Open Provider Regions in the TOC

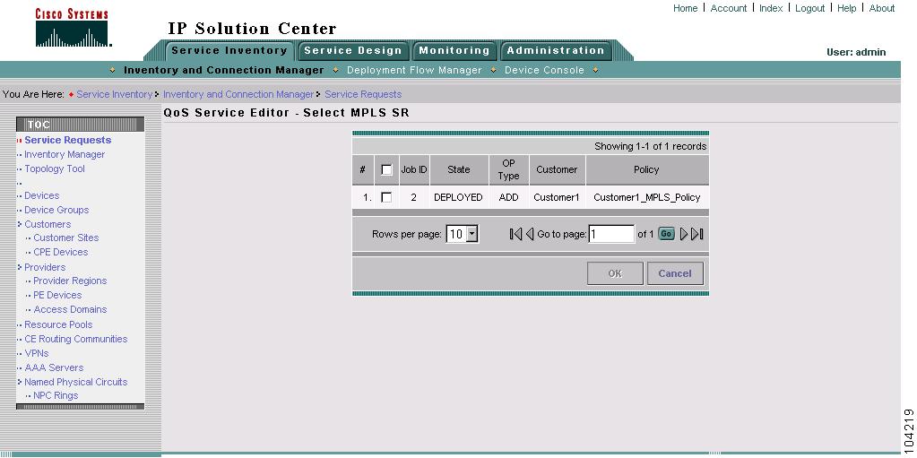(70, 281)
